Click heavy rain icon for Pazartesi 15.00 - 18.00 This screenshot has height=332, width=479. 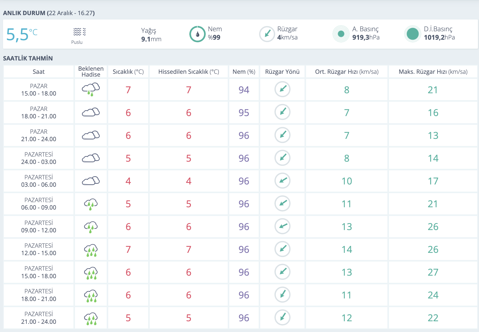point(91,273)
